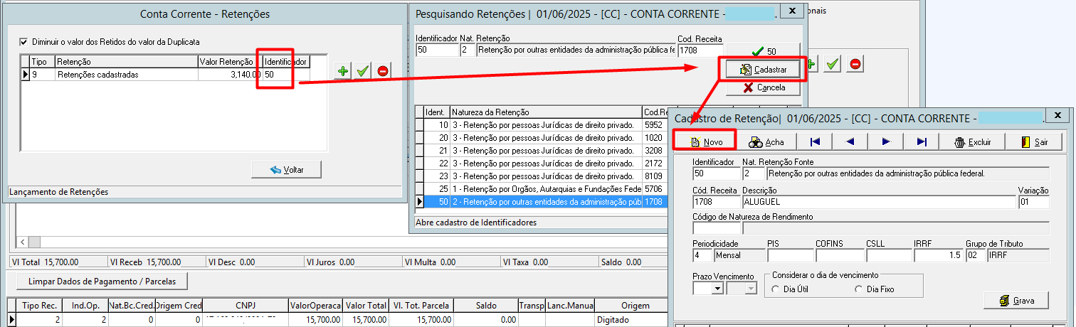Screen dimensions: 1076x327
Task: Click Variação field showing 01
Action: pos(1033,202)
